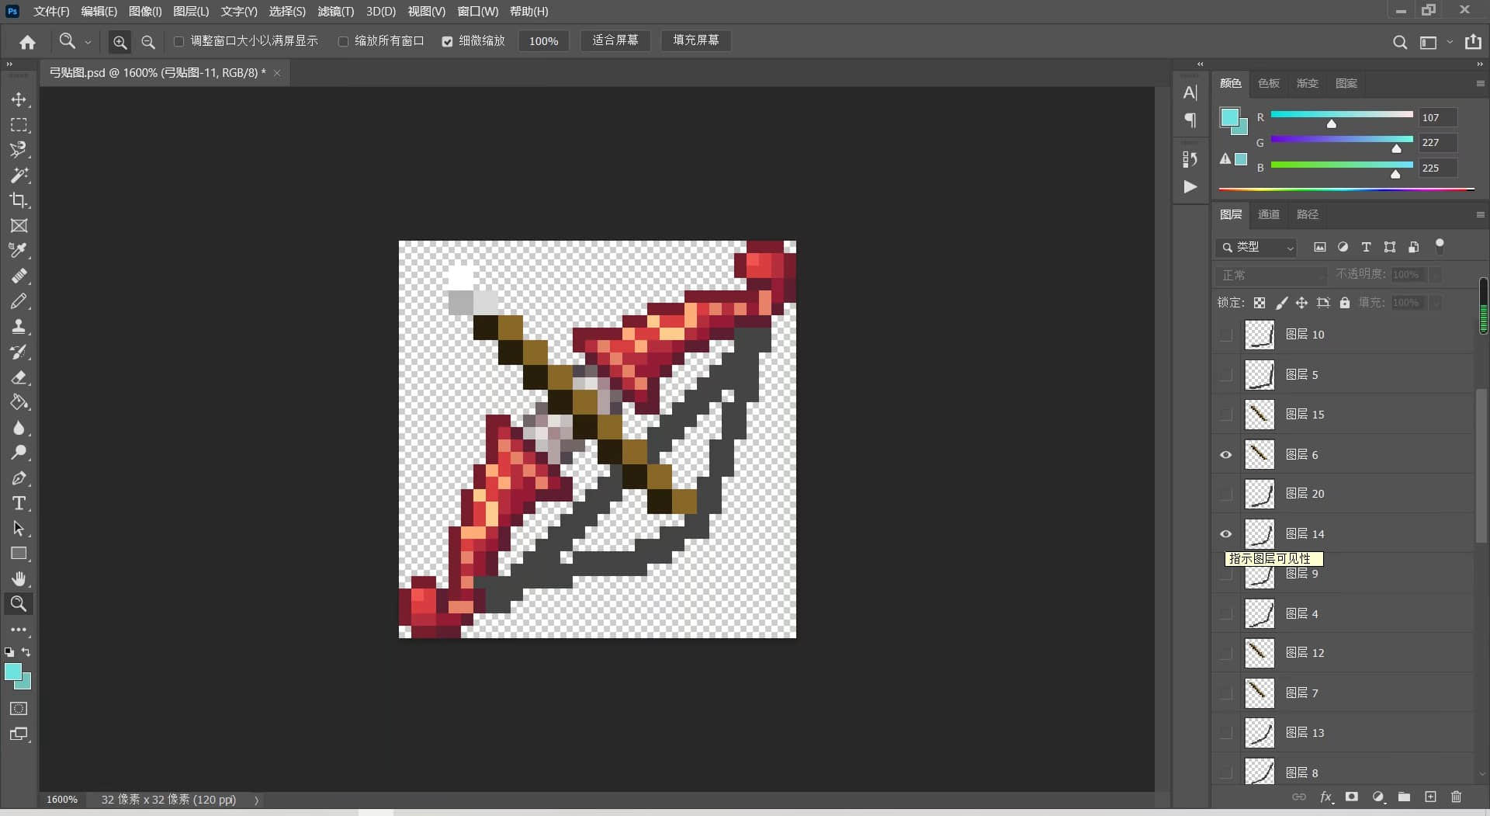Open the Edit Toolbar ellipsis

pyautogui.click(x=19, y=630)
